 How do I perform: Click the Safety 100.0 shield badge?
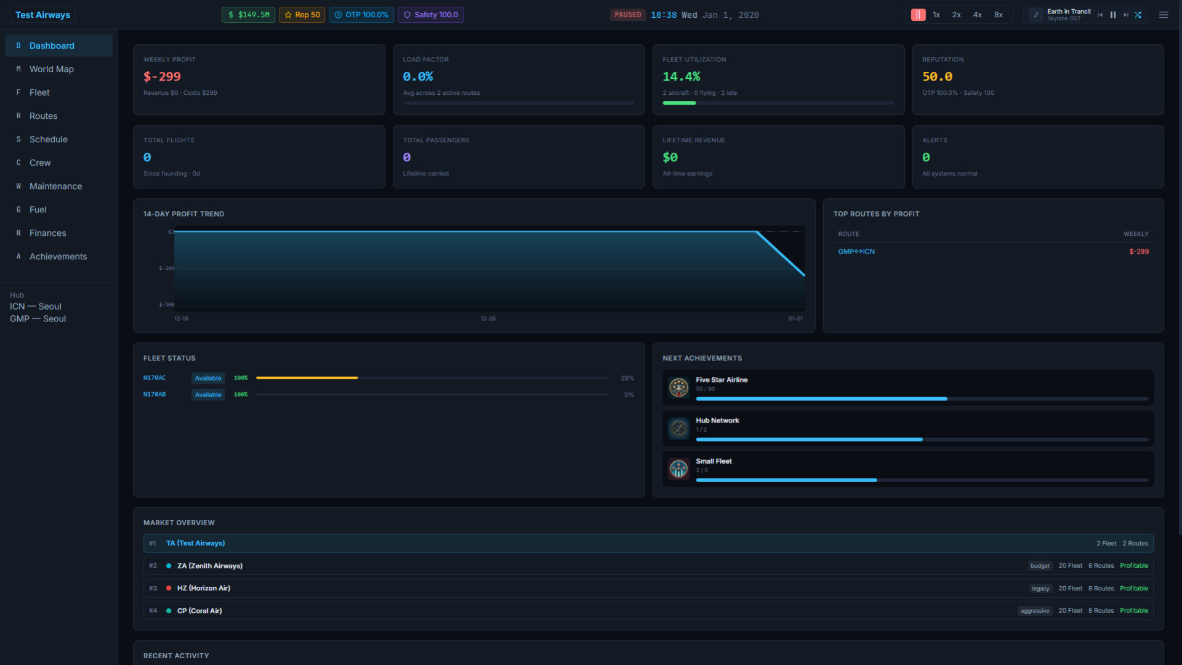pyautogui.click(x=431, y=15)
